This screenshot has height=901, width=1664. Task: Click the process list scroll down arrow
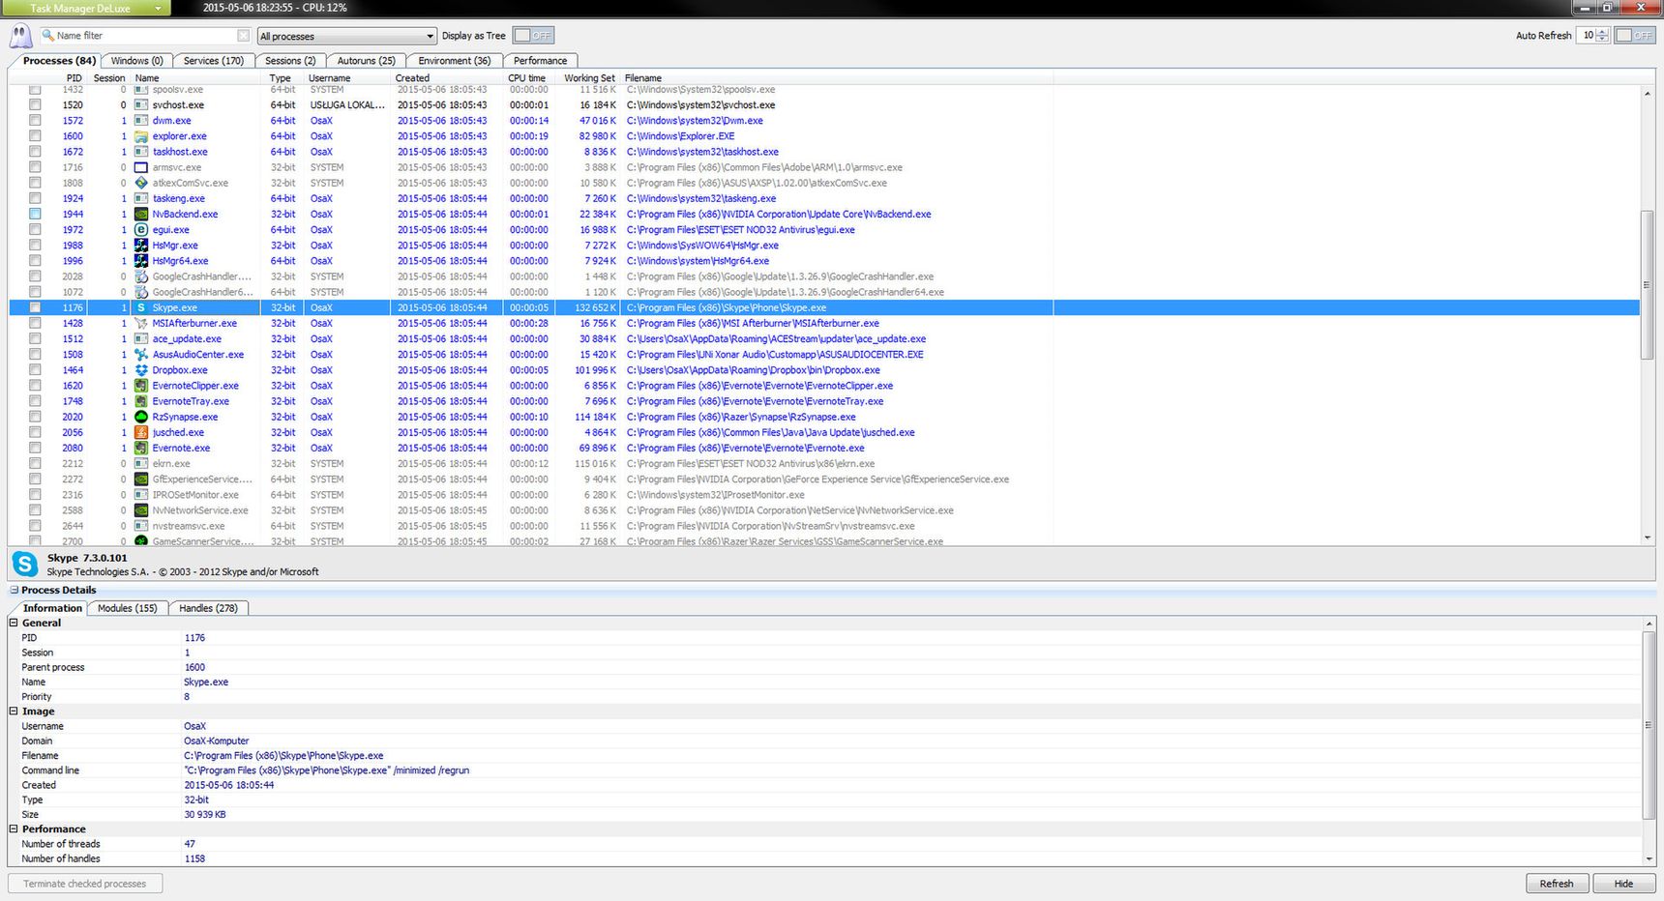[1647, 538]
